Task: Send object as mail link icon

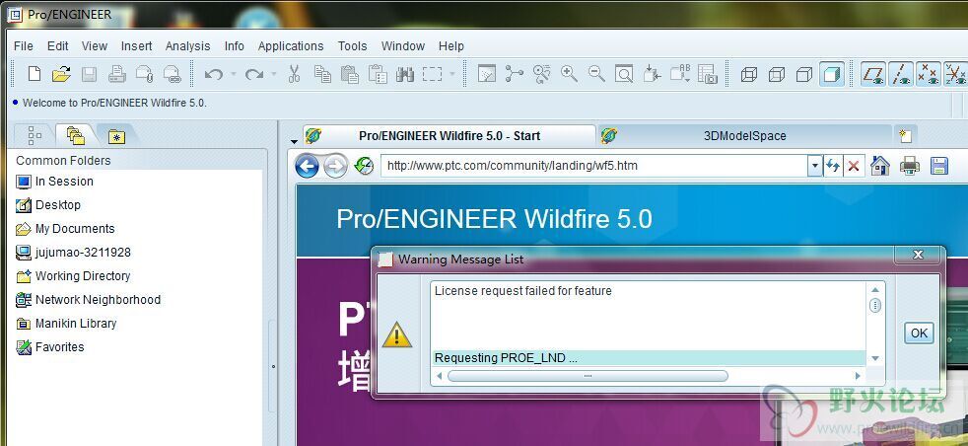Action: click(172, 75)
